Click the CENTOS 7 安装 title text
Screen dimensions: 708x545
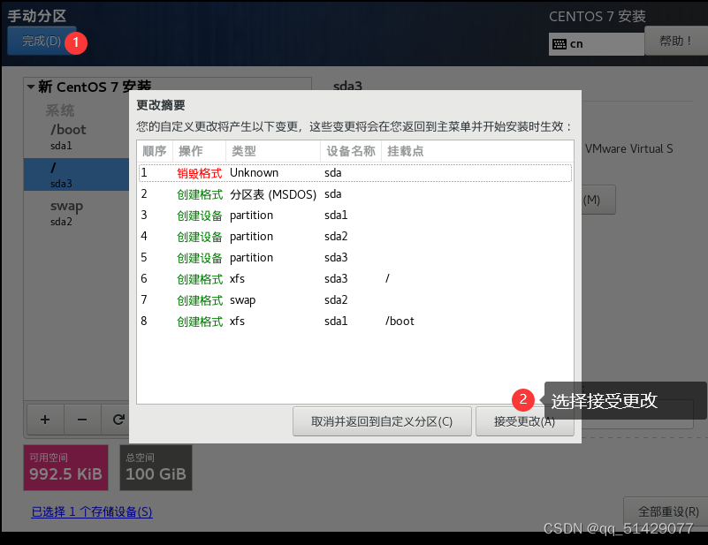598,17
